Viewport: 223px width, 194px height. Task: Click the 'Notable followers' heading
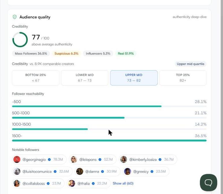(26, 150)
